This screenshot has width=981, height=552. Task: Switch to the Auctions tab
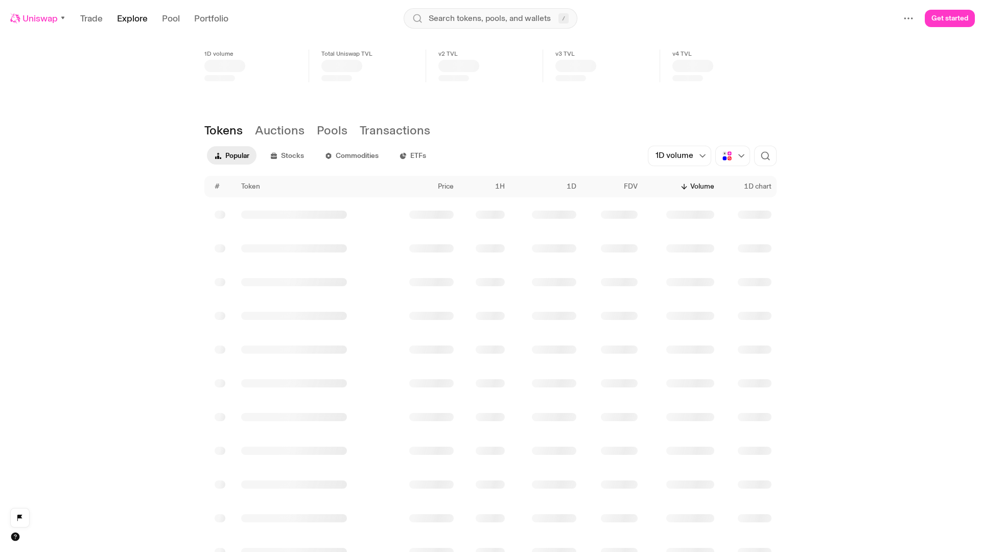[x=279, y=130]
